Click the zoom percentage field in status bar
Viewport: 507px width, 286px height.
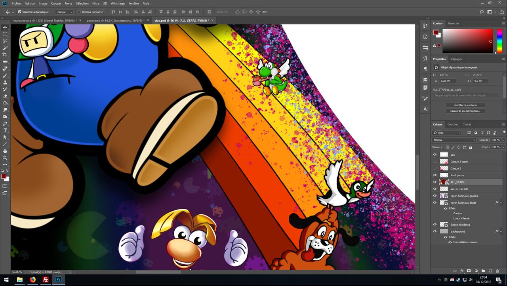17,272
